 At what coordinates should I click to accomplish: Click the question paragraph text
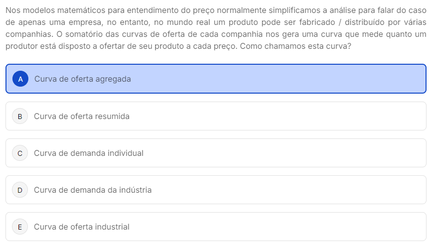pyautogui.click(x=216, y=28)
